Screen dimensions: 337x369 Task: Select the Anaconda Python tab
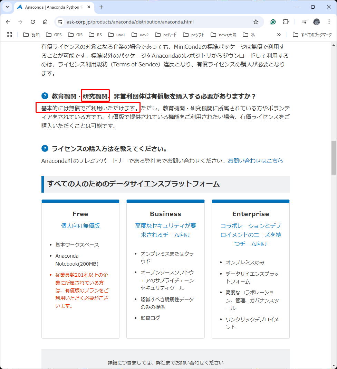click(54, 7)
